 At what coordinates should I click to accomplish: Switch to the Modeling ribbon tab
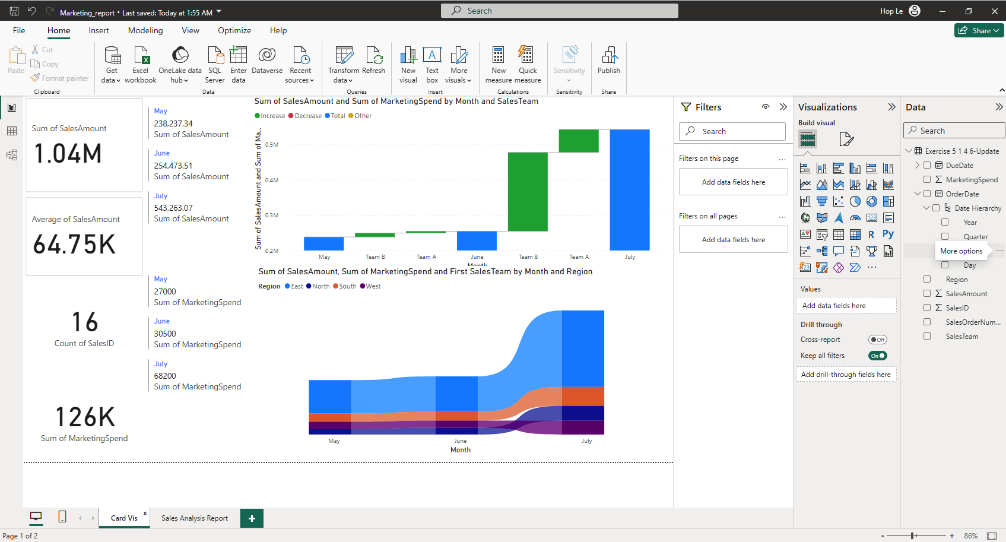pyautogui.click(x=145, y=30)
